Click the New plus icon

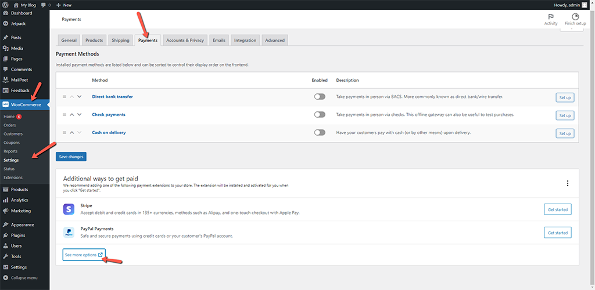59,5
